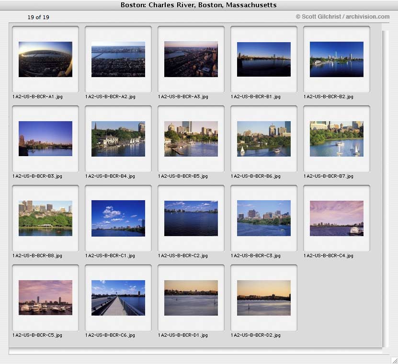Select the 1A2-US-B-BCR-C3 image thumbnail
This screenshot has width=398, height=364.
[264, 218]
